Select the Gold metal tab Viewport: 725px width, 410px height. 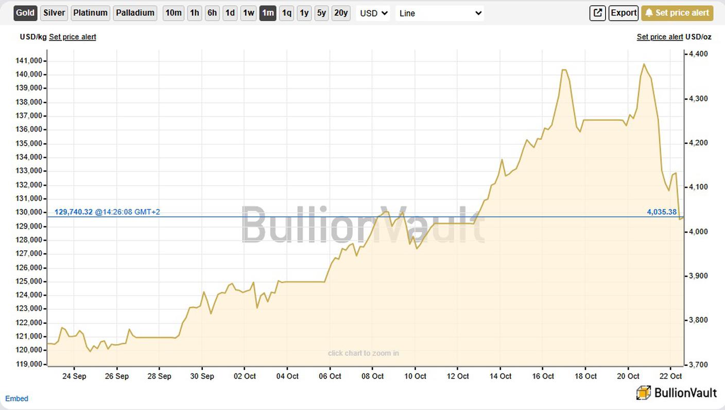(x=25, y=13)
